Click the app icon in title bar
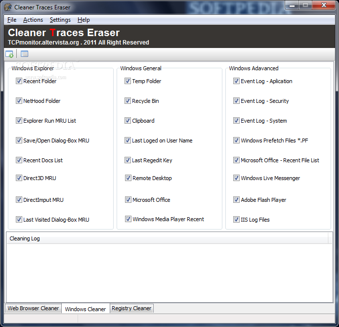 8,7
